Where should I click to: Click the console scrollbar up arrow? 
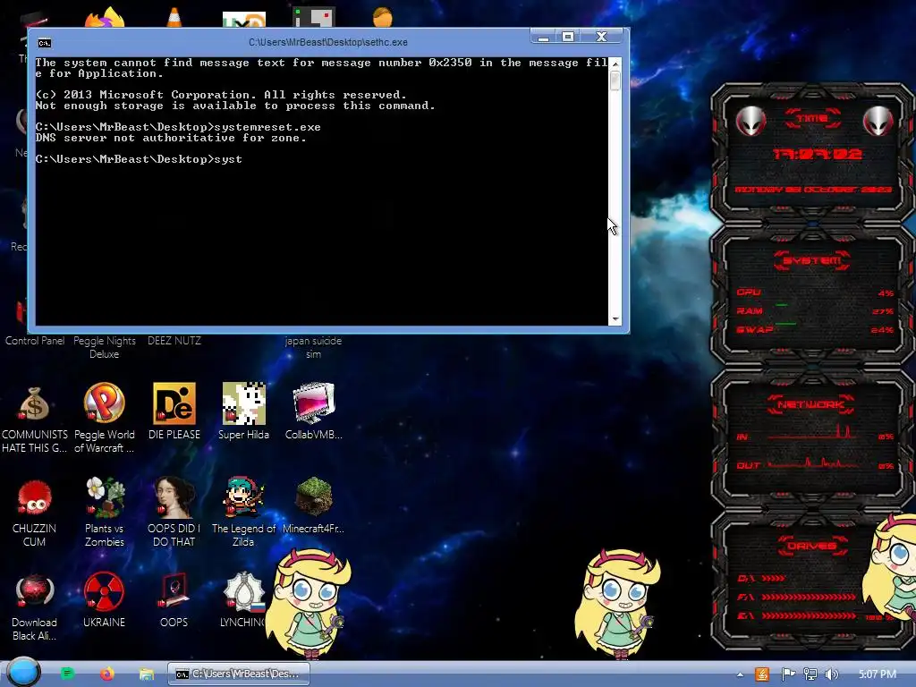[x=615, y=63]
